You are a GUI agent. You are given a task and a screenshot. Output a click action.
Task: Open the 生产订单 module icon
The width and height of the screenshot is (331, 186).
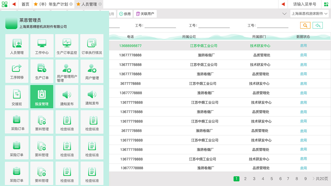point(42,71)
